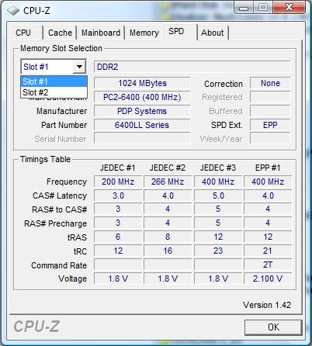Click the tRC value 23

(218, 251)
